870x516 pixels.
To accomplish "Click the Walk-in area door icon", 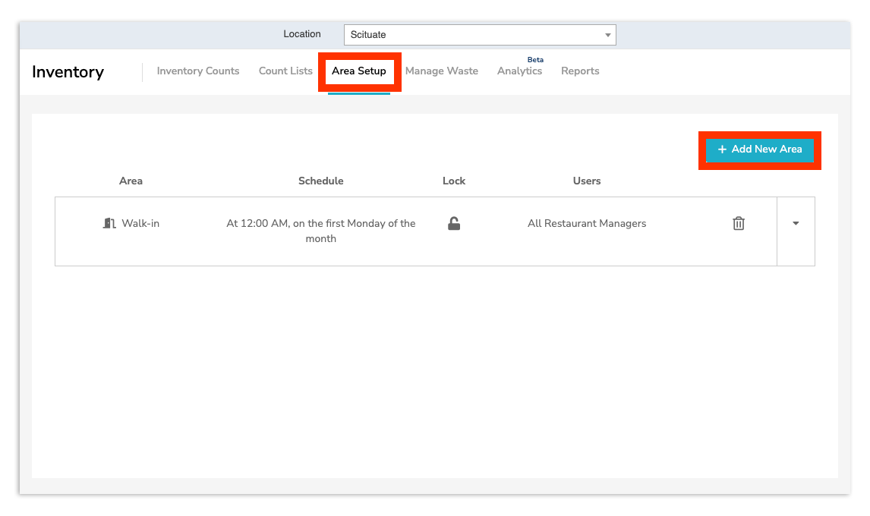I will 110,223.
